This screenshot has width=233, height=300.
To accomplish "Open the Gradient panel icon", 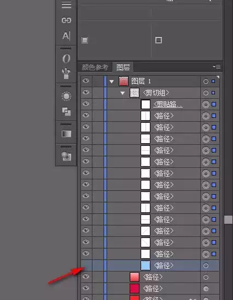I will click(66, 134).
